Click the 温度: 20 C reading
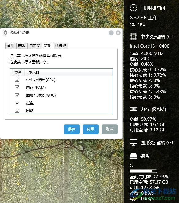179x203 pixels. [x=140, y=59]
